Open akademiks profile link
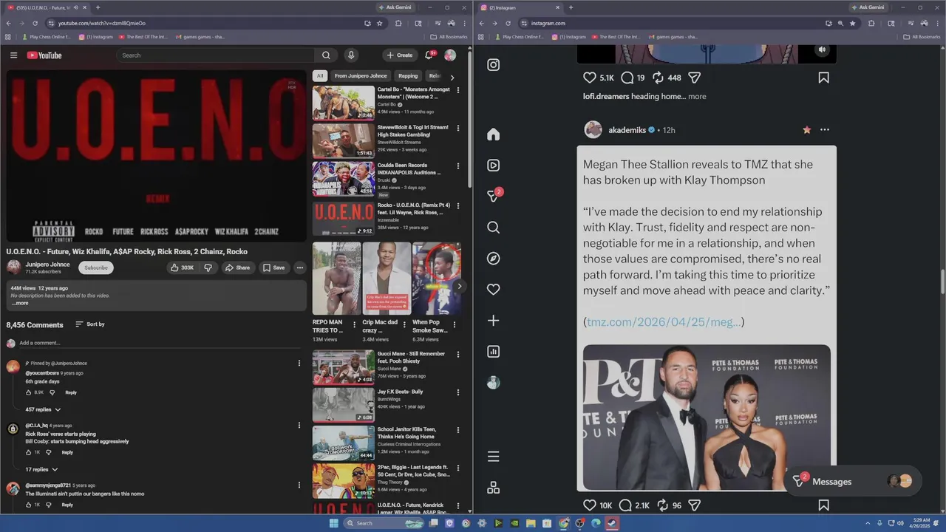 coord(627,130)
